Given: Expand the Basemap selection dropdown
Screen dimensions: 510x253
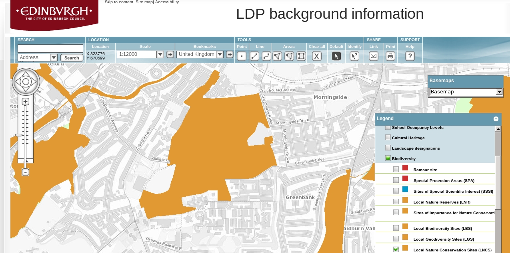Looking at the screenshot, I should coord(499,92).
